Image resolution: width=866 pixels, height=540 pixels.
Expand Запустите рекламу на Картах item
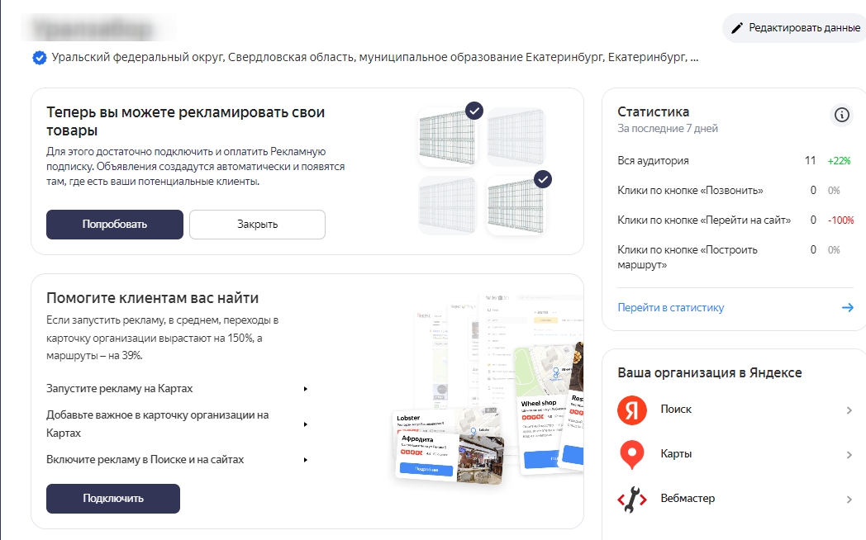click(x=305, y=389)
